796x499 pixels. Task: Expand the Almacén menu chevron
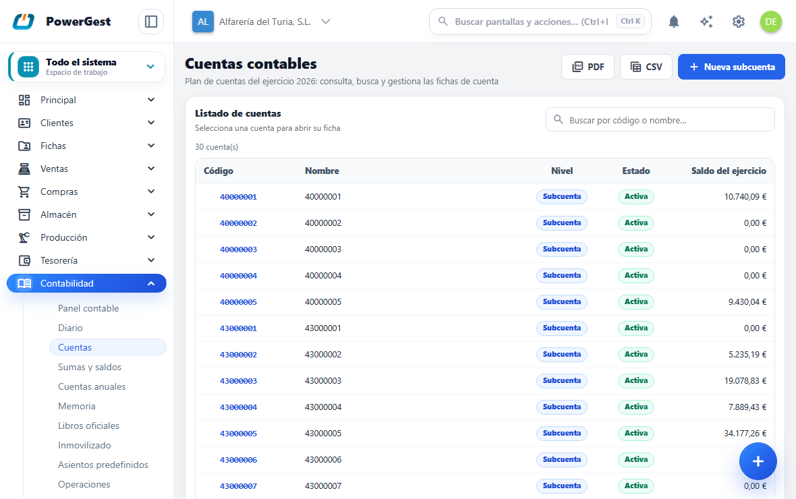point(151,214)
